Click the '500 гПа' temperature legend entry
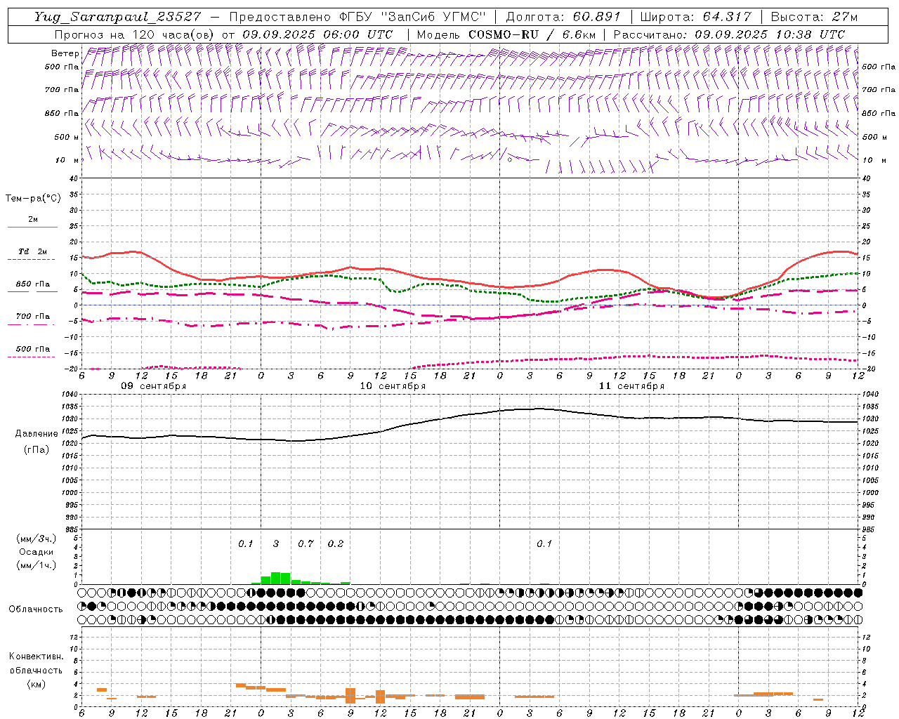This screenshot has width=899, height=719. (33, 349)
